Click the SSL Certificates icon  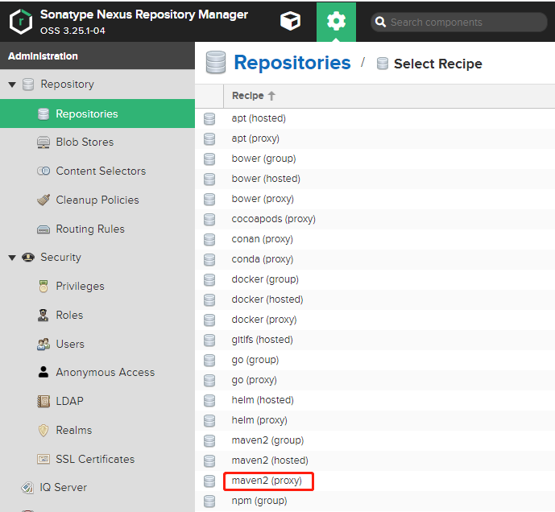point(43,460)
